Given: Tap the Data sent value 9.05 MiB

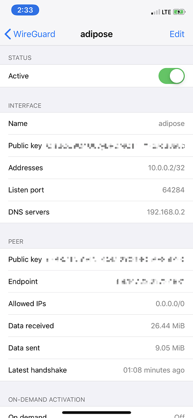Looking at the screenshot, I should pyautogui.click(x=170, y=348).
